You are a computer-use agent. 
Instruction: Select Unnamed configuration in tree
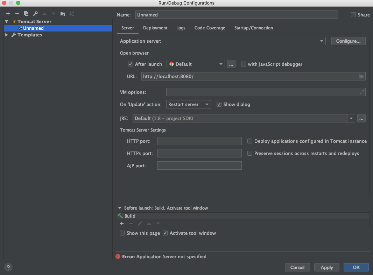[x=58, y=28]
